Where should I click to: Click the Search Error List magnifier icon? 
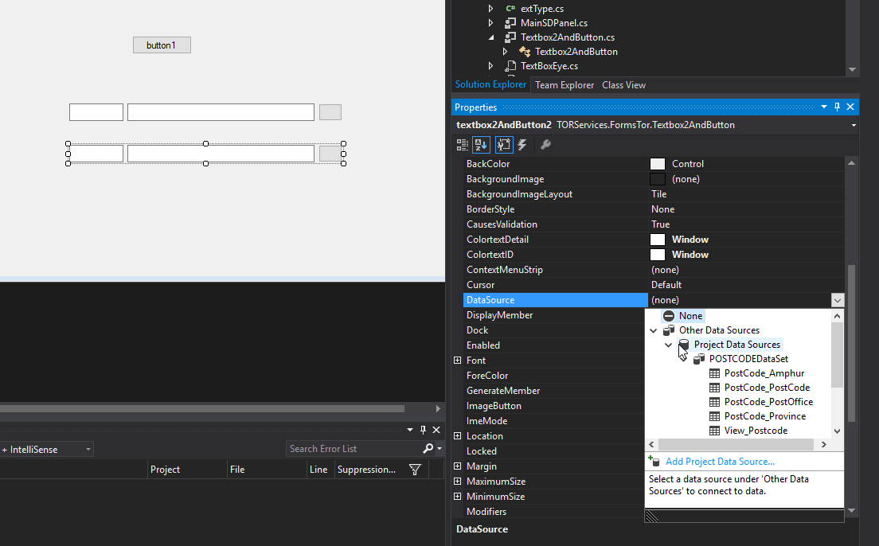tap(428, 449)
